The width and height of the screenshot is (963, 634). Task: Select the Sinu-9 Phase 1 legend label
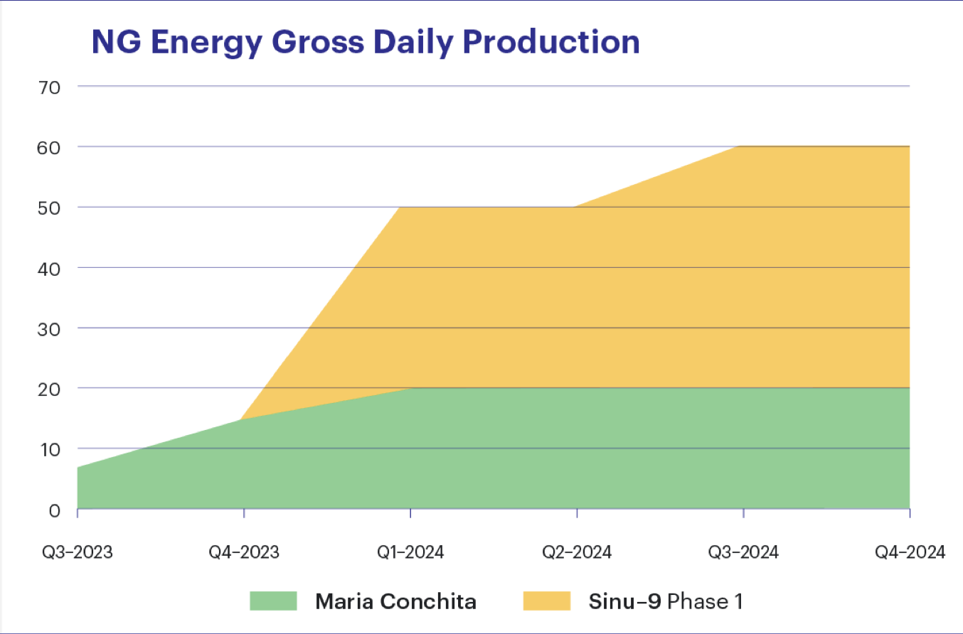[666, 601]
